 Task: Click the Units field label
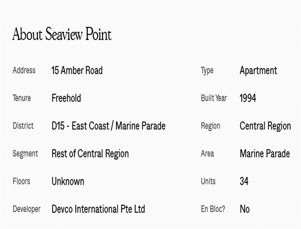click(208, 181)
